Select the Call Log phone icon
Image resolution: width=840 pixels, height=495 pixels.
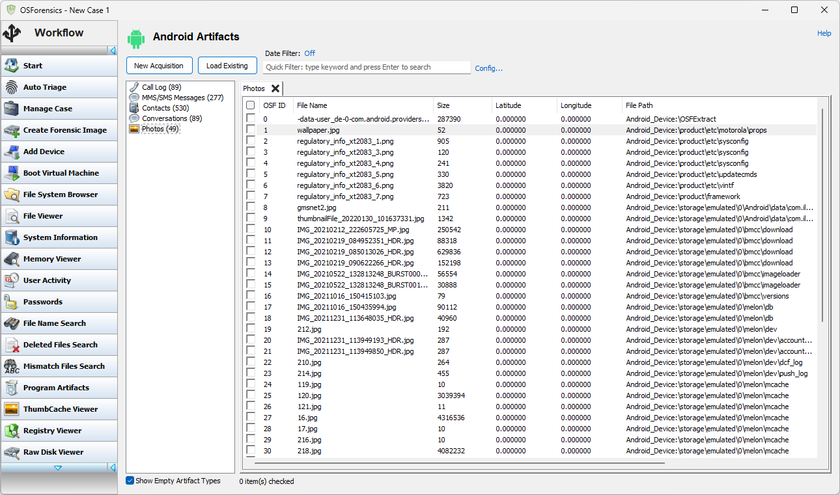[x=134, y=87]
